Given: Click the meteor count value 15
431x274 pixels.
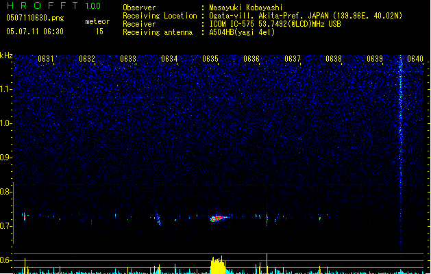Looking at the screenshot, I should [x=99, y=32].
